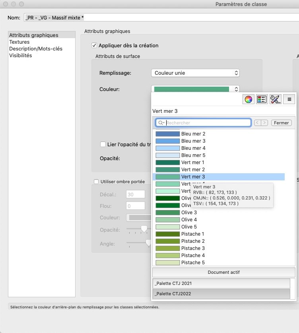Toggle 'Utiliser ombre portée' checkbox
The image size is (299, 333).
pos(96,182)
